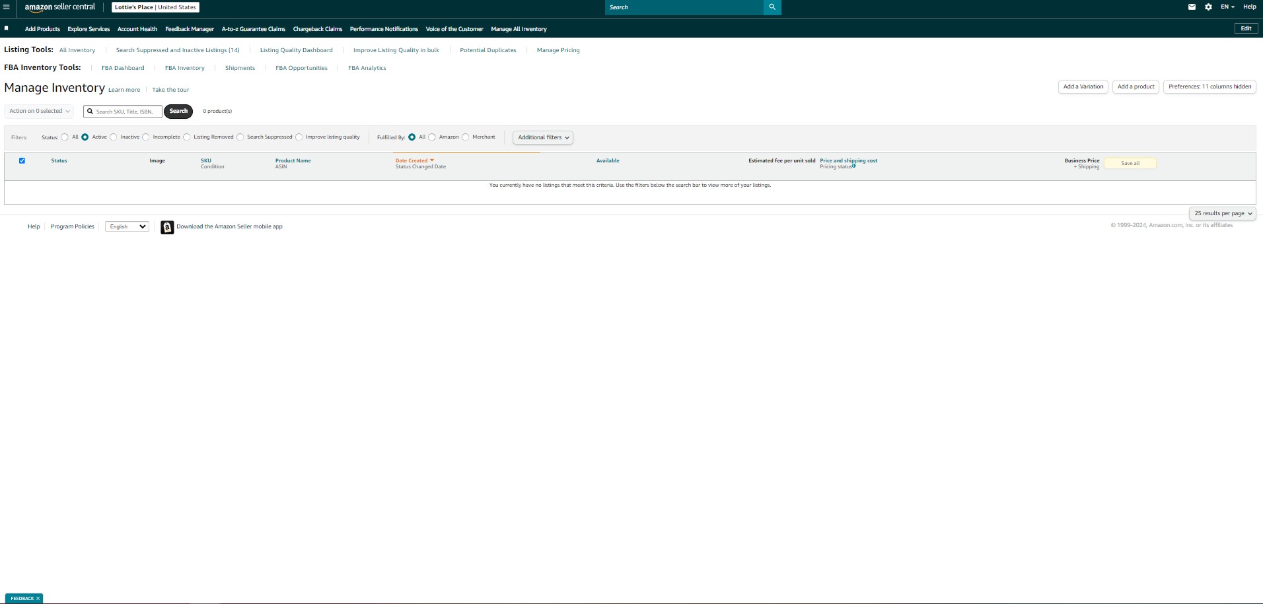Viewport: 1263px width, 604px height.
Task: Open FBA Analytics link
Action: point(367,68)
